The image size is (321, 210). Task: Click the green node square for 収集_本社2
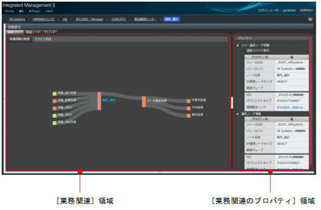click(x=54, y=116)
